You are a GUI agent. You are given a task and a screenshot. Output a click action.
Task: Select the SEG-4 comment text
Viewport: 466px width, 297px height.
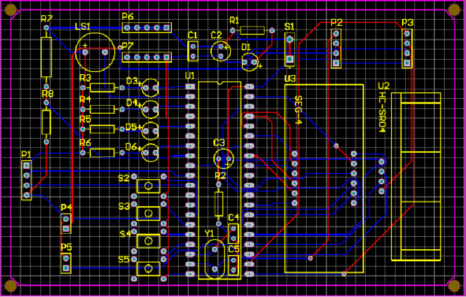(298, 110)
